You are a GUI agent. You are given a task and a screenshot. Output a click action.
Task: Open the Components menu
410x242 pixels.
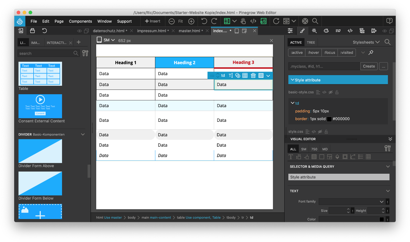80,21
